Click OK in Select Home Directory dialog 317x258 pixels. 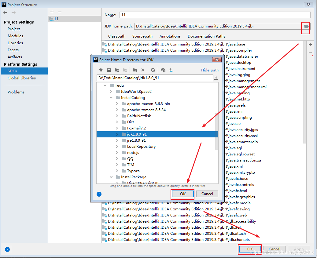pos(183,194)
